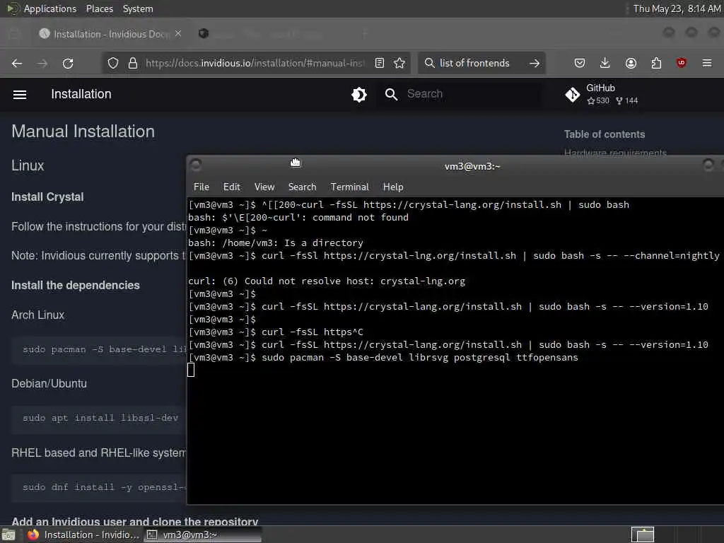Open the terminal View menu
The height and width of the screenshot is (543, 724).
coord(264,187)
